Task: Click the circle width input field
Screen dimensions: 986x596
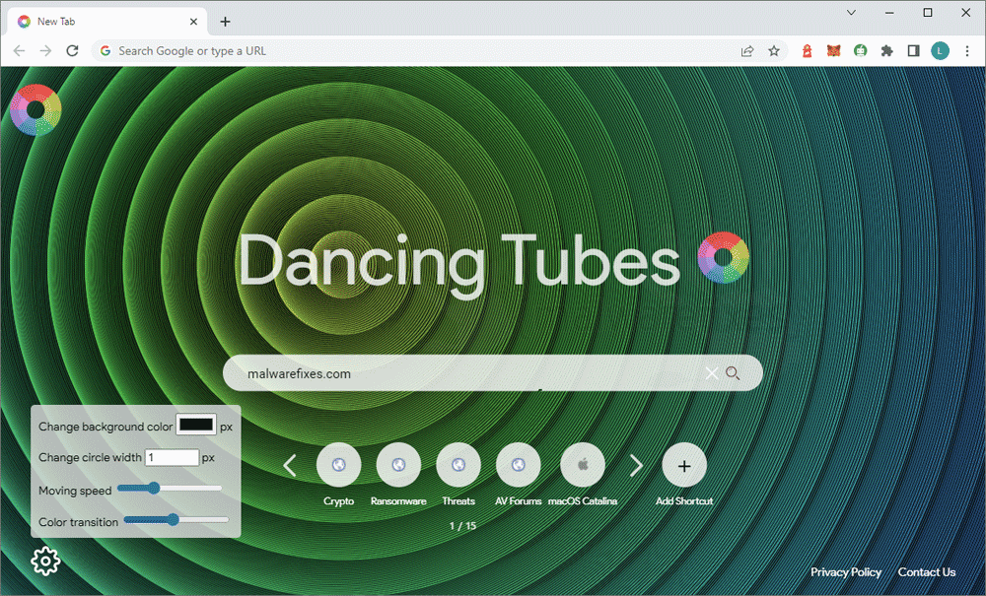Action: pos(173,457)
